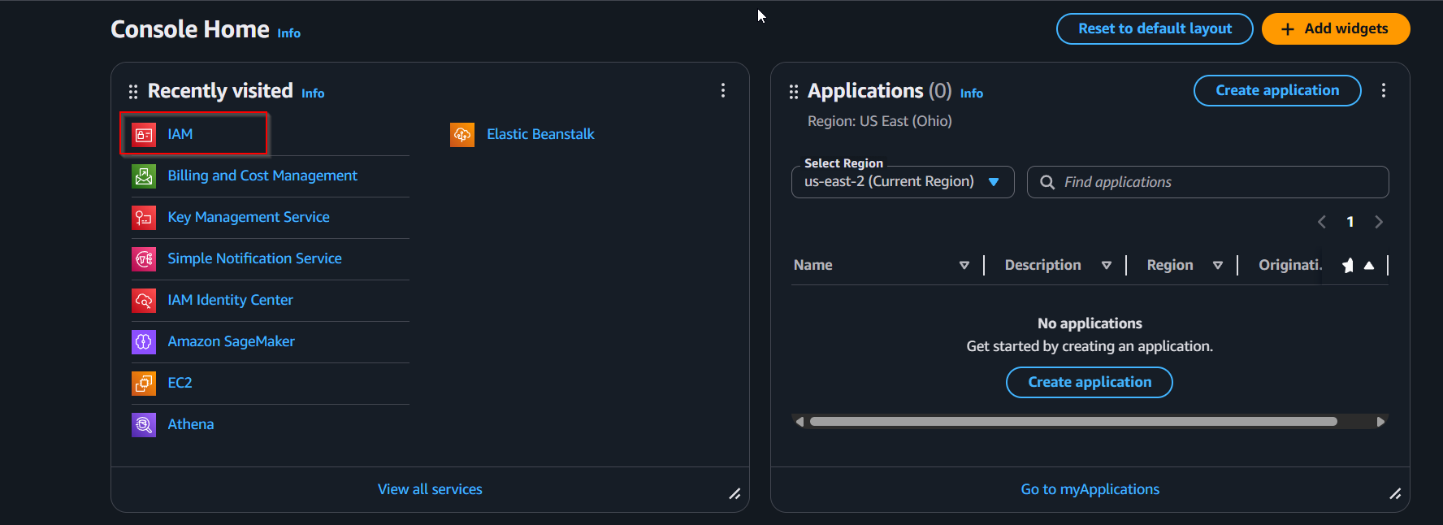Screen dimensions: 1443x525
Task: Focus the Find applications search field
Action: pyautogui.click(x=1208, y=182)
